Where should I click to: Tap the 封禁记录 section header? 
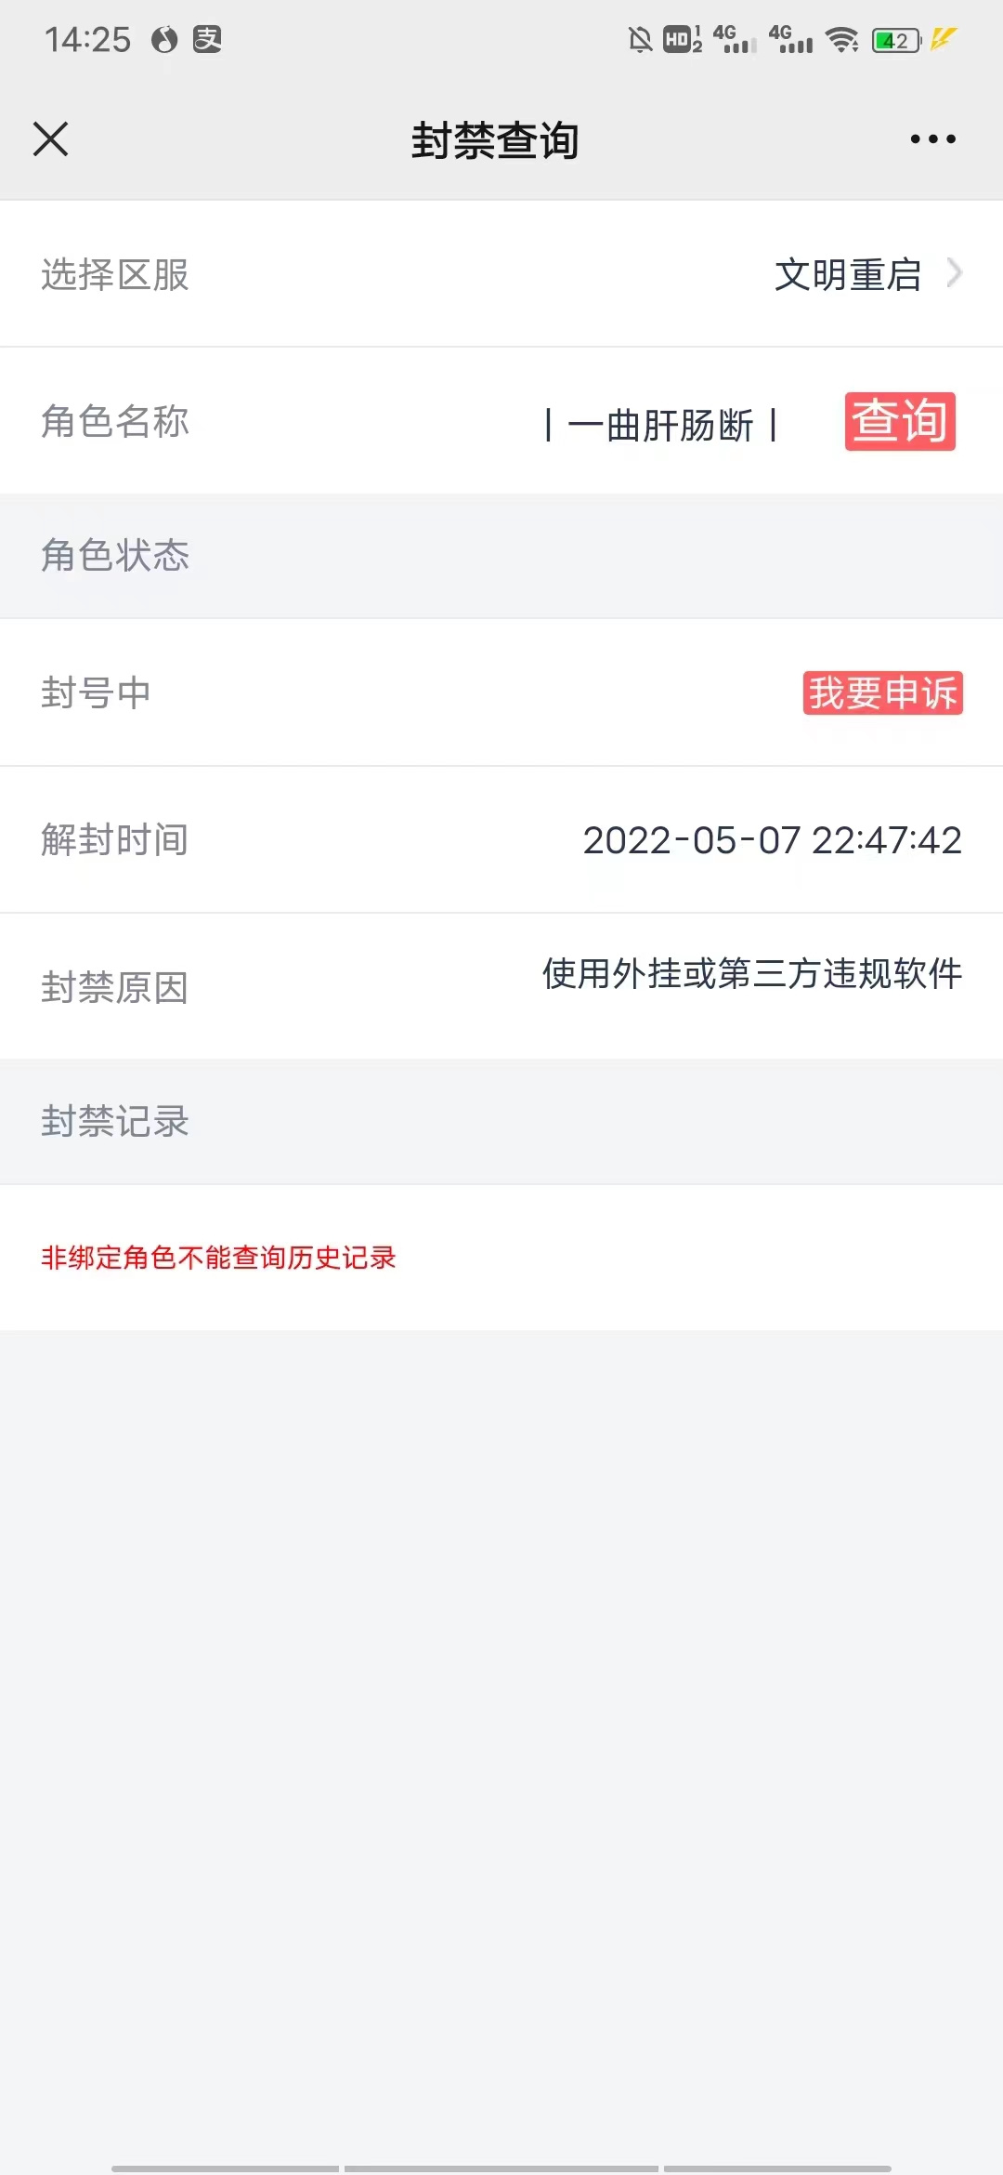(x=501, y=1122)
